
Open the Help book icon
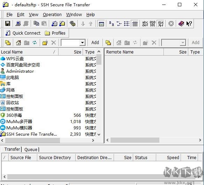coord(181,24)
